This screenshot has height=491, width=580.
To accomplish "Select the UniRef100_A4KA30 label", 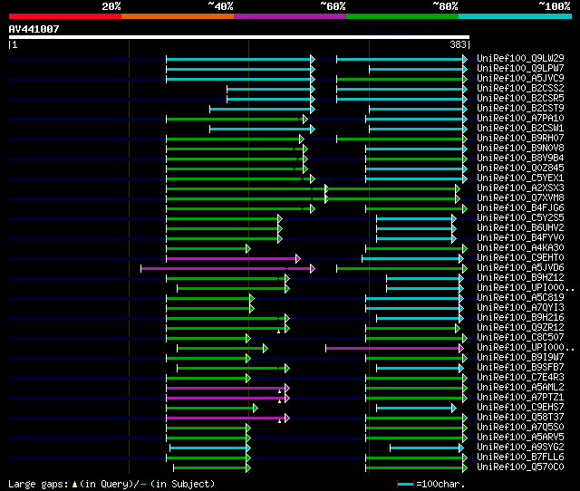I will click(520, 247).
